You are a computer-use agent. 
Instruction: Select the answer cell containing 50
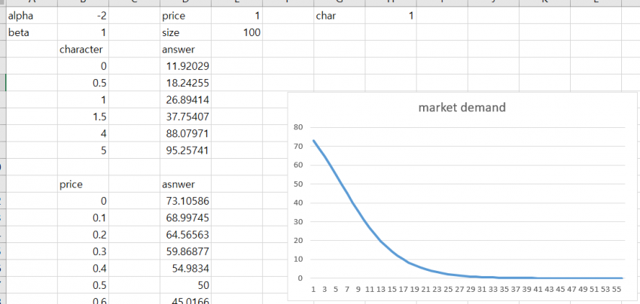(186, 285)
